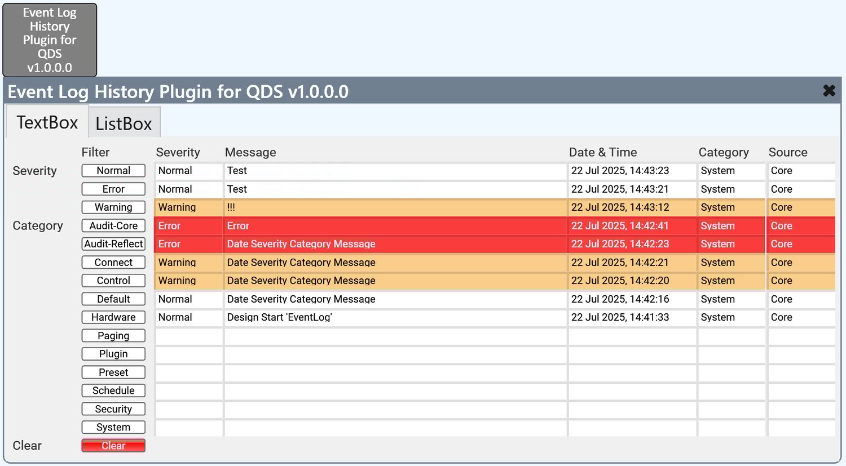This screenshot has height=466, width=846.
Task: Toggle the Error severity filter
Action: [x=113, y=189]
